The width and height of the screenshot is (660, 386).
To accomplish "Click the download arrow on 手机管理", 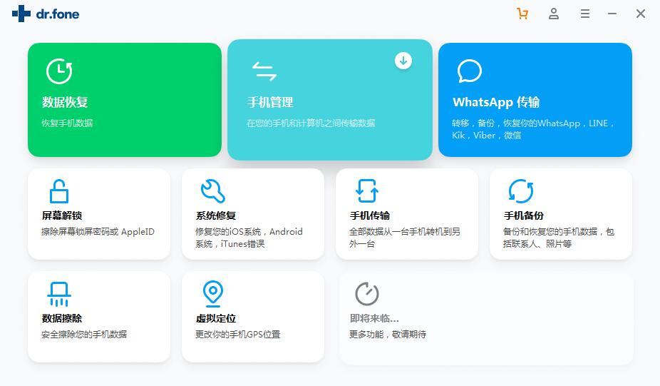I will [x=403, y=61].
